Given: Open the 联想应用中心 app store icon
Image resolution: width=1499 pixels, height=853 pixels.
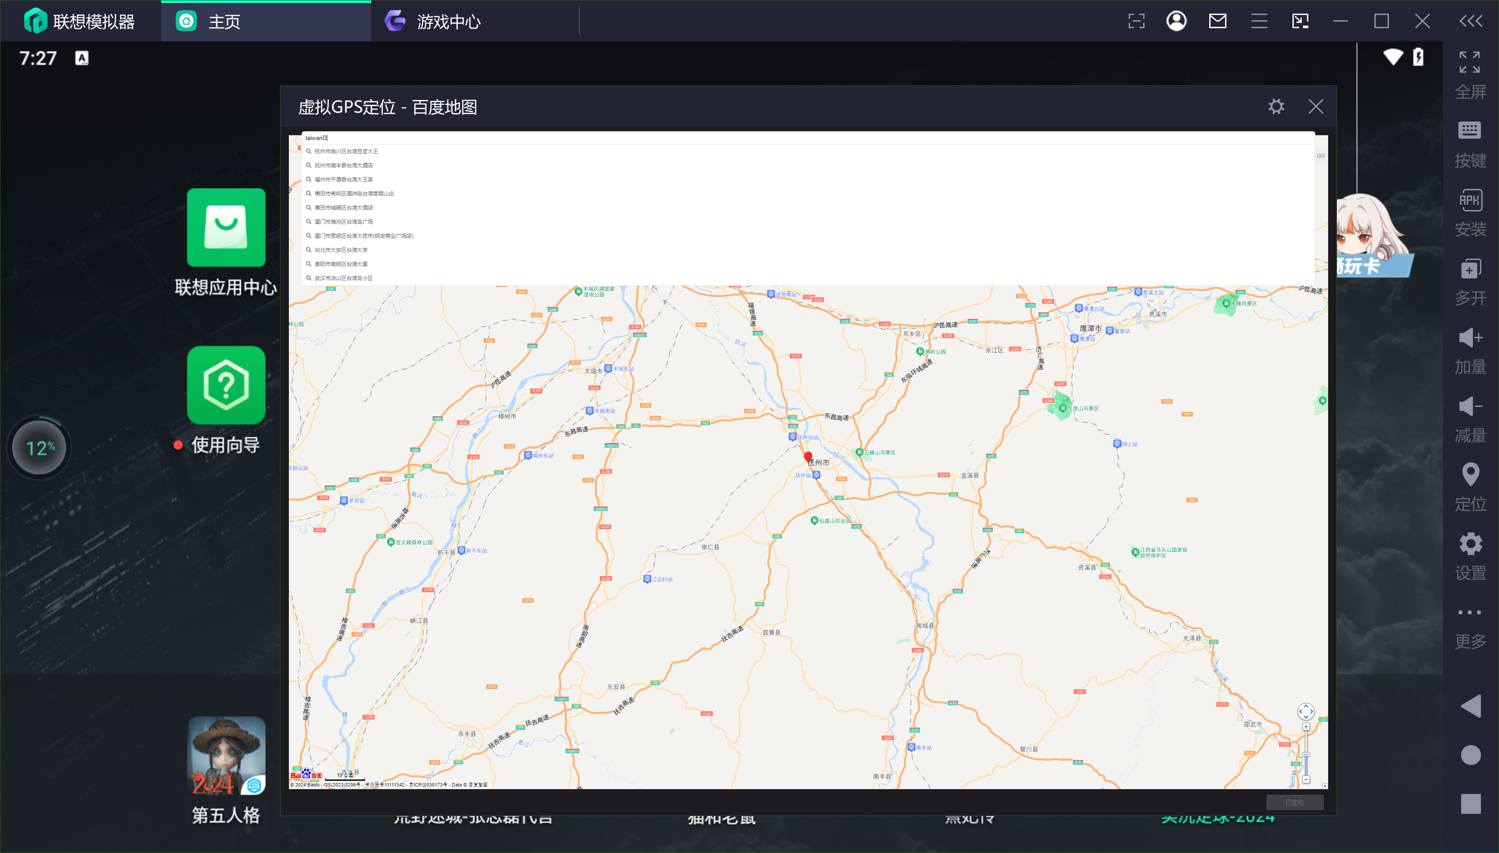Looking at the screenshot, I should [x=226, y=227].
